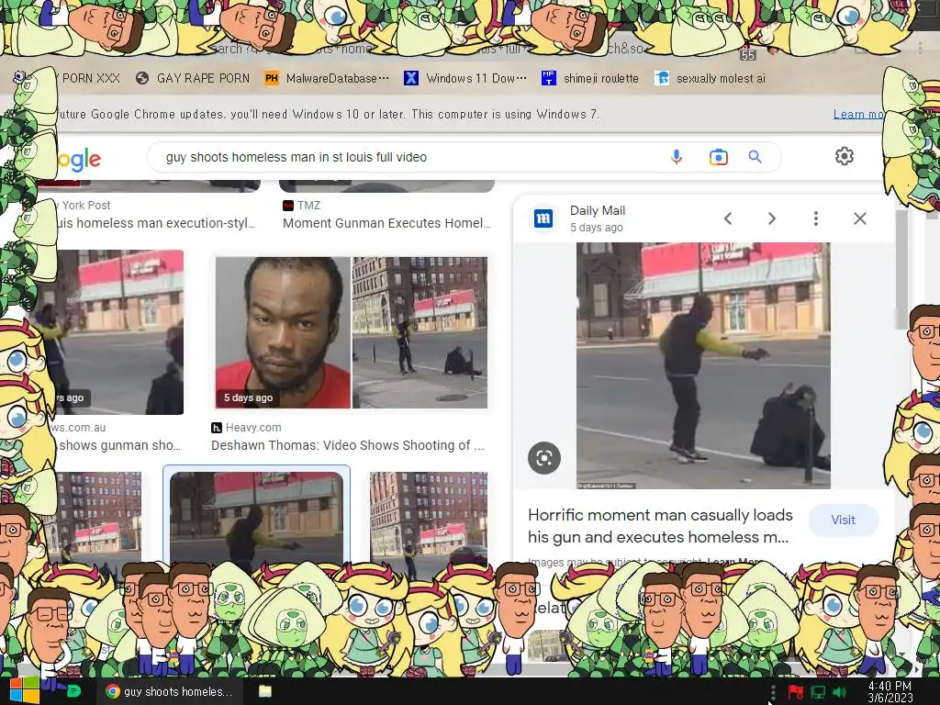
Task: Switch to Chrome window in taskbar
Action: pos(170,691)
